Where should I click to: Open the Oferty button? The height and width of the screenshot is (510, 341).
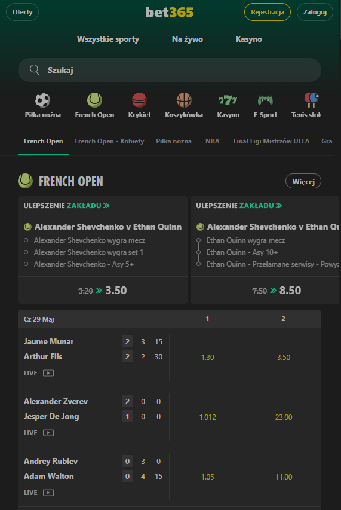[23, 12]
